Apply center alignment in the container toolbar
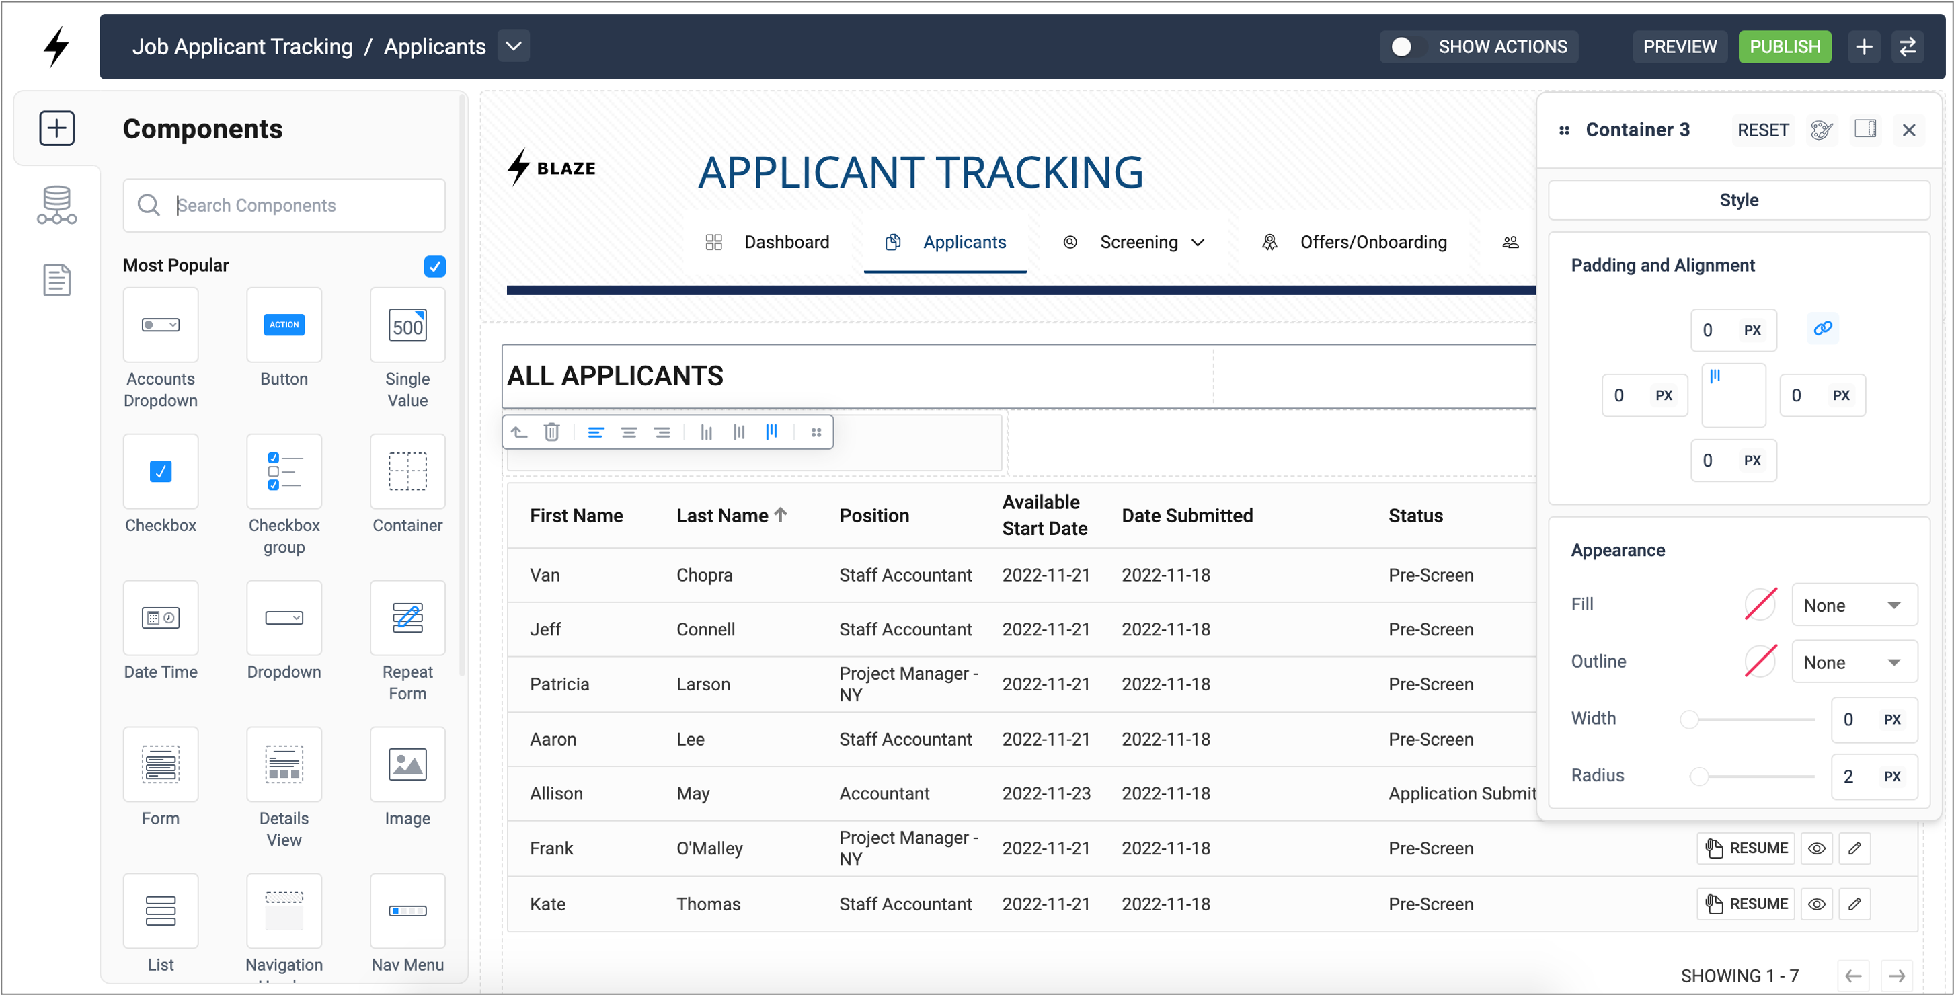 (x=629, y=432)
